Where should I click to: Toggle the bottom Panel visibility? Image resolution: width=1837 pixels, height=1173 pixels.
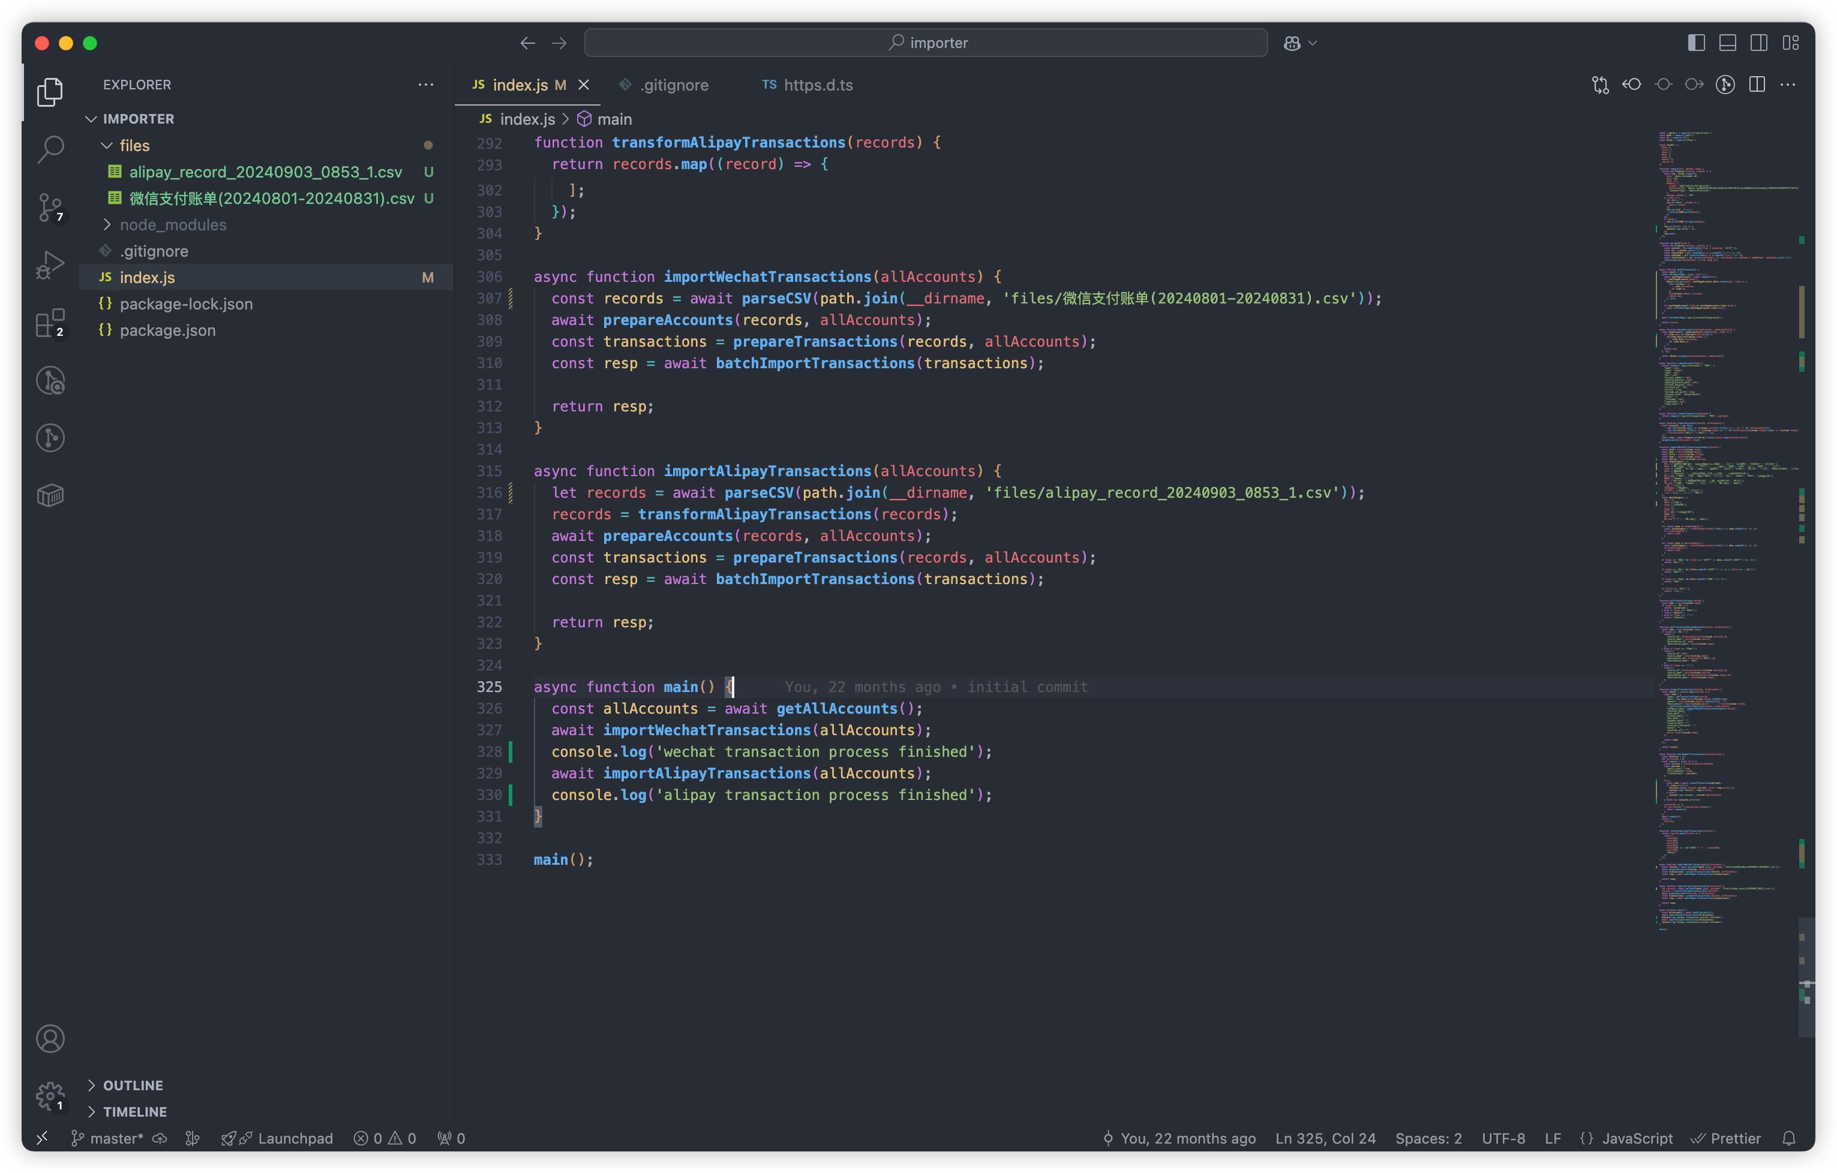point(1727,43)
